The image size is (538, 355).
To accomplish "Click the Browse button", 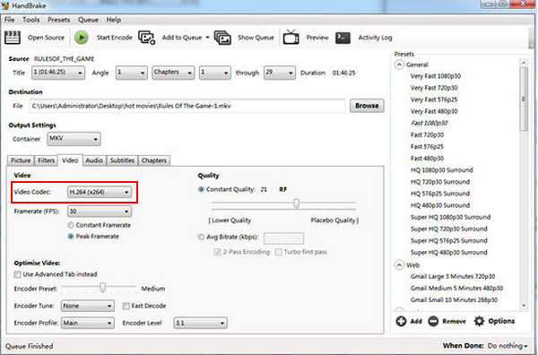I will [x=367, y=106].
